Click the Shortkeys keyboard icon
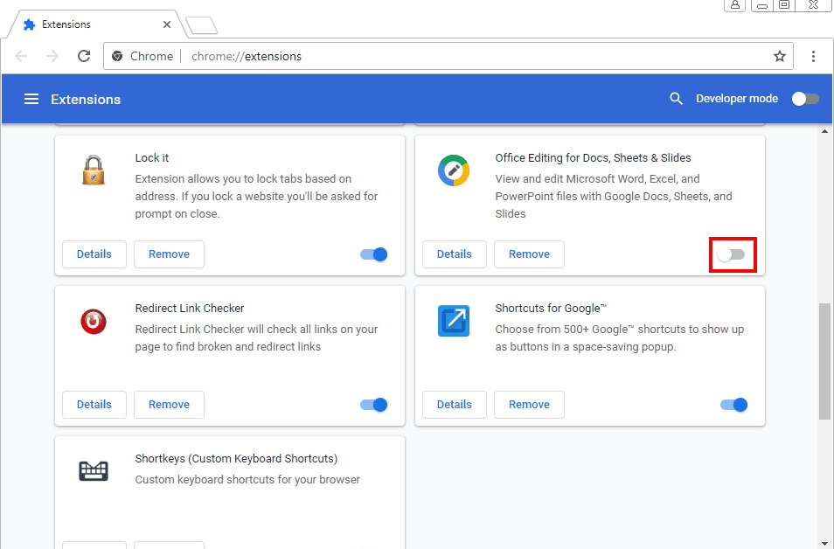Image resolution: width=834 pixels, height=549 pixels. [x=94, y=470]
